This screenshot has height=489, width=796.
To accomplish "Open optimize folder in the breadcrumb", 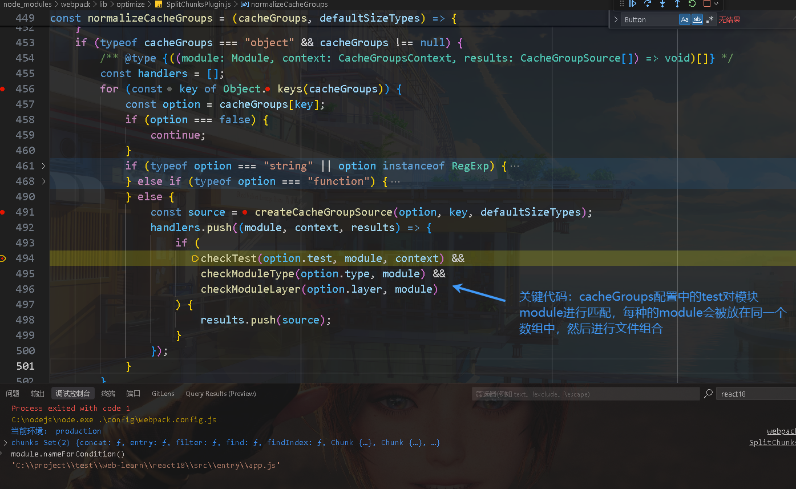I will tap(131, 4).
